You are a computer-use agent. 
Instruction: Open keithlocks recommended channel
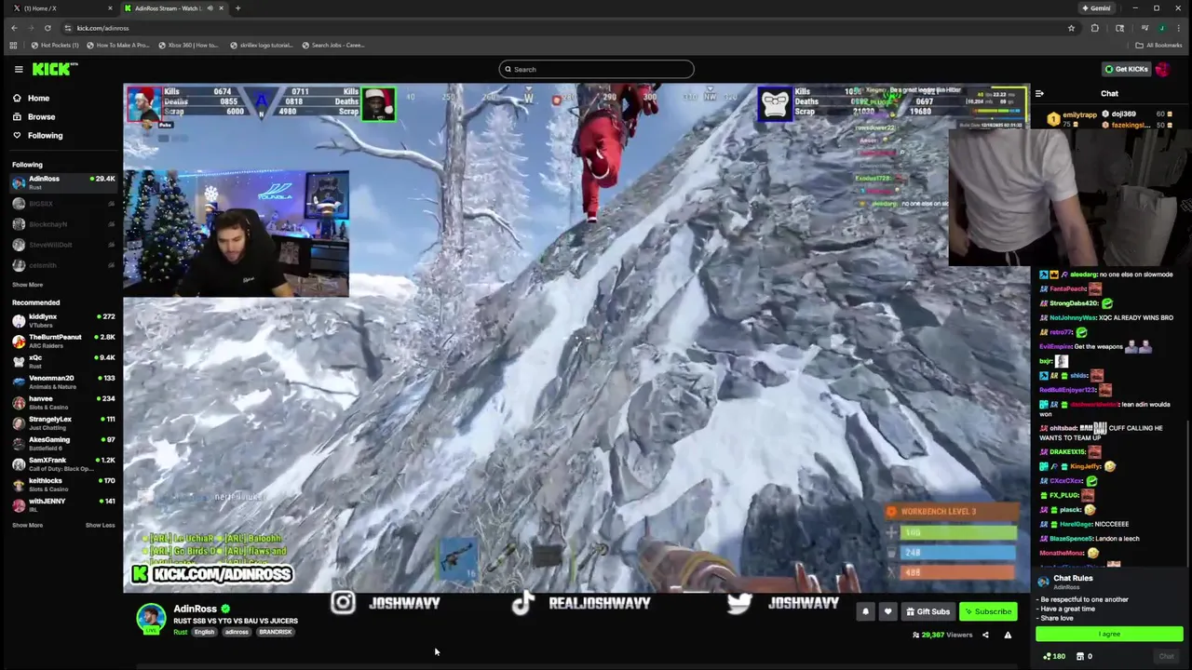pyautogui.click(x=62, y=484)
